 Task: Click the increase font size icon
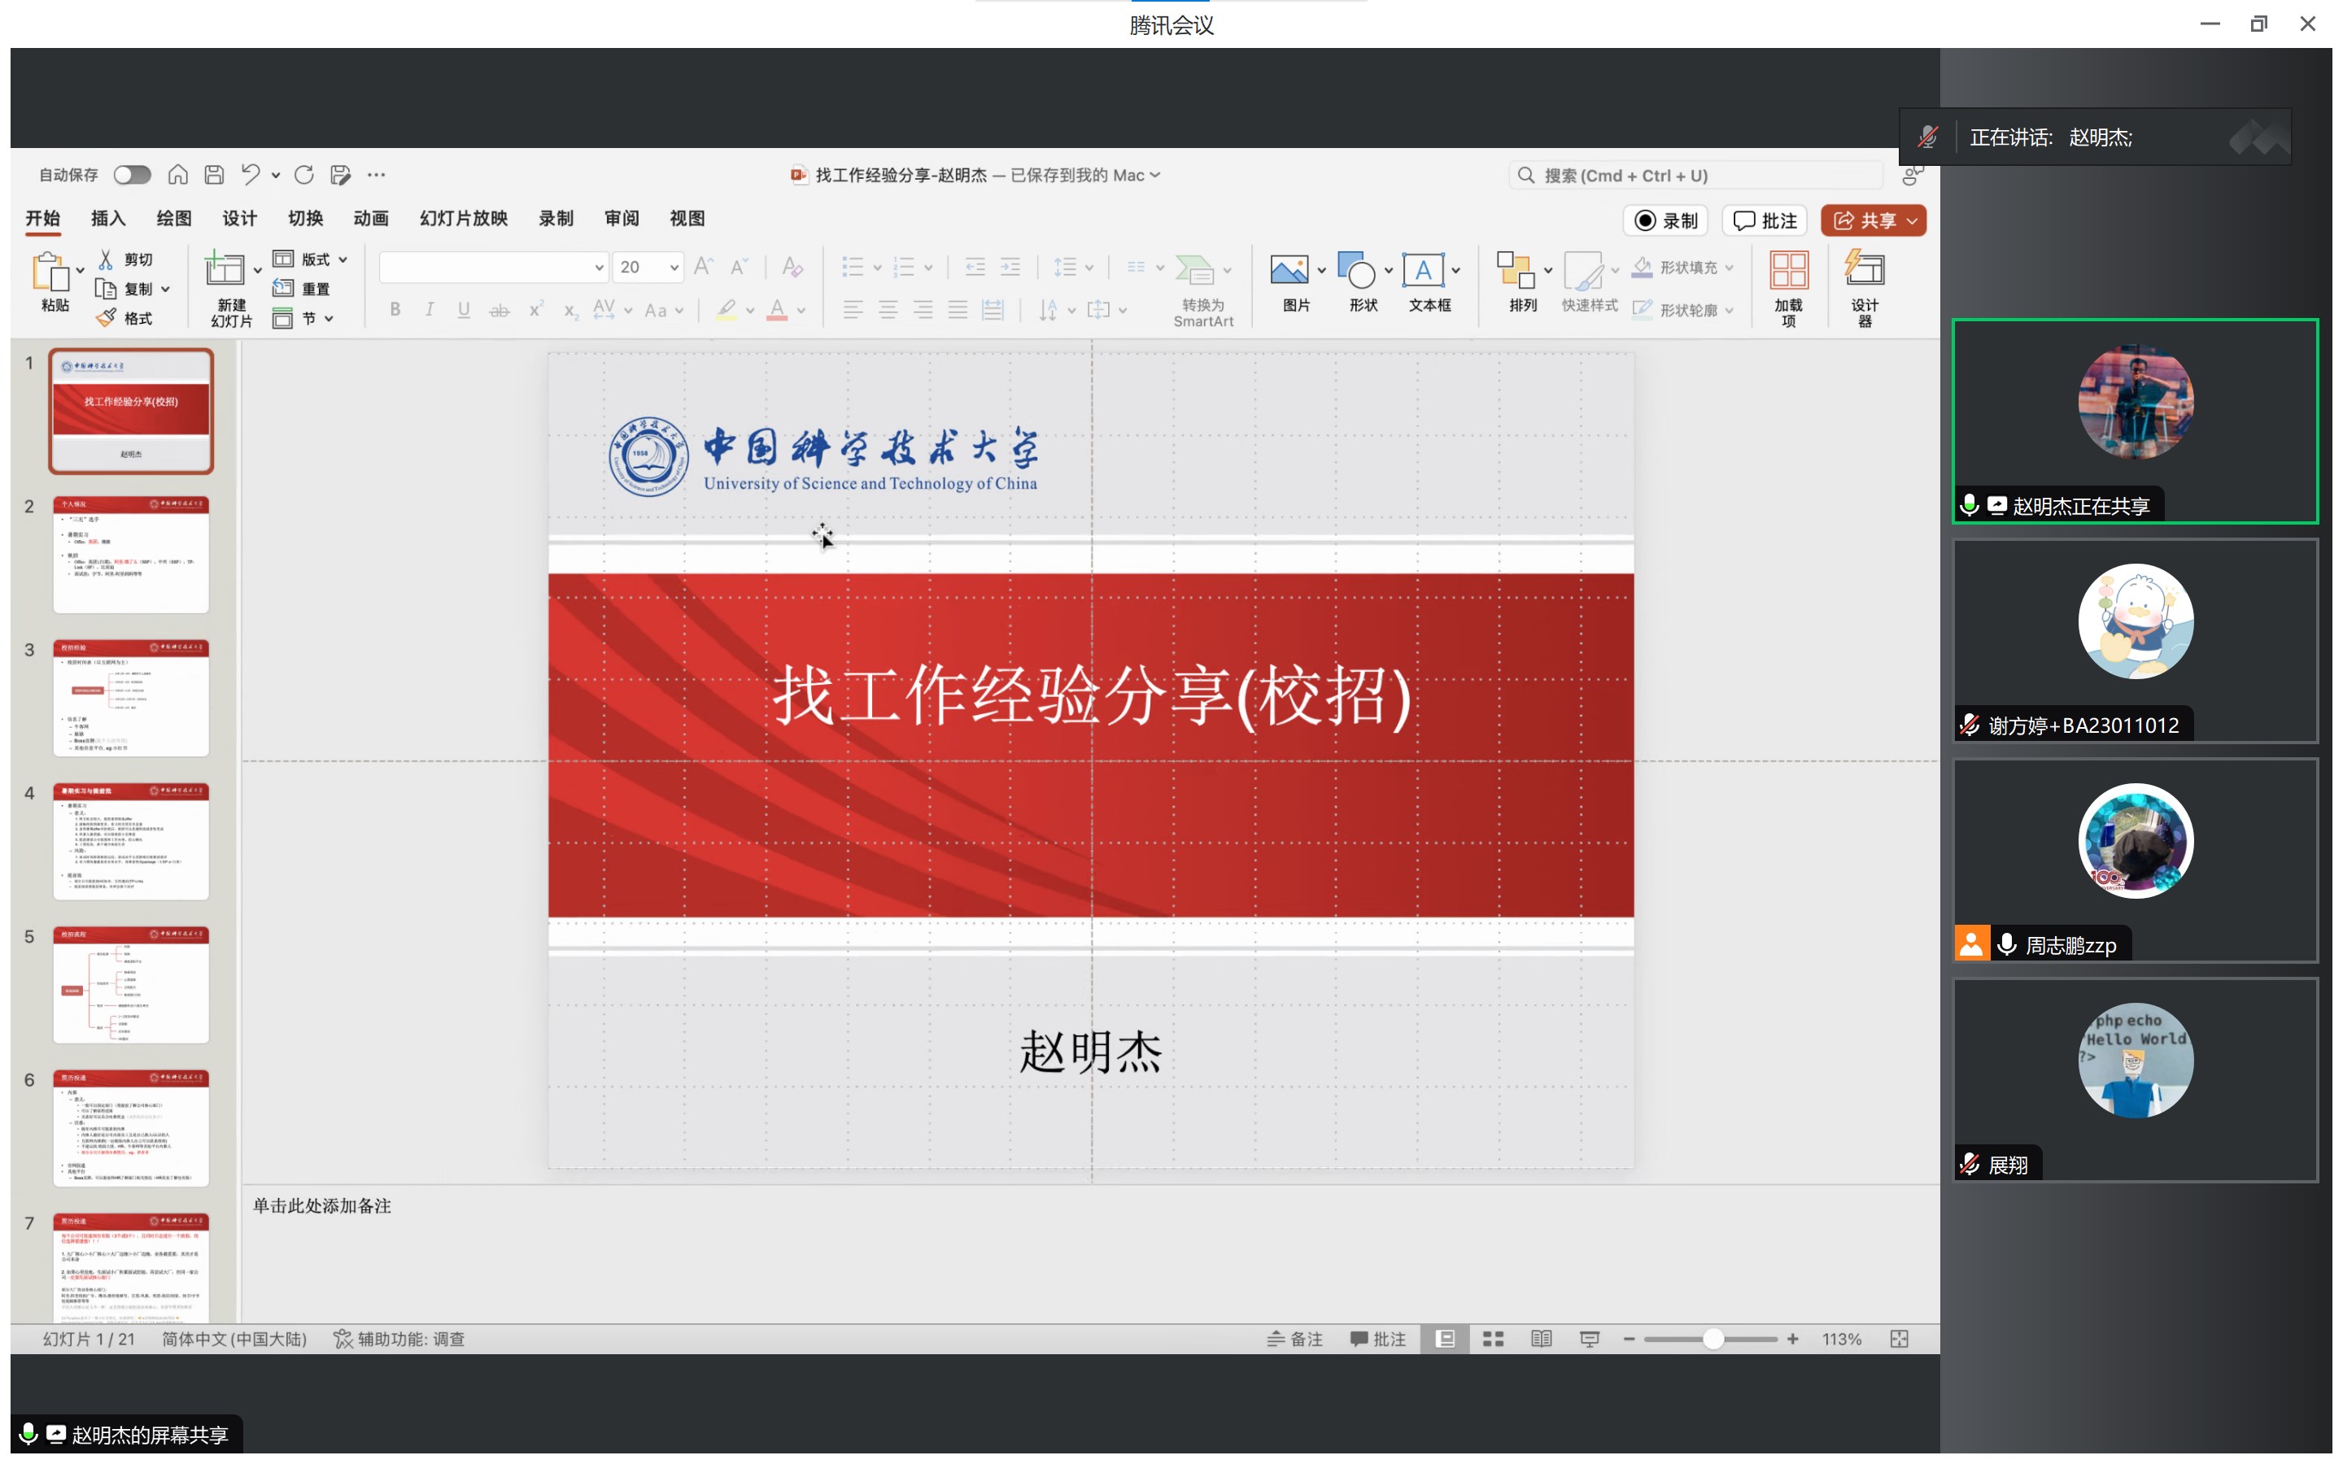click(x=704, y=266)
